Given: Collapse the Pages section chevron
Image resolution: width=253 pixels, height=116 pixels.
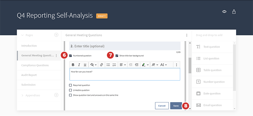Looking at the screenshot, I should click(x=22, y=35).
